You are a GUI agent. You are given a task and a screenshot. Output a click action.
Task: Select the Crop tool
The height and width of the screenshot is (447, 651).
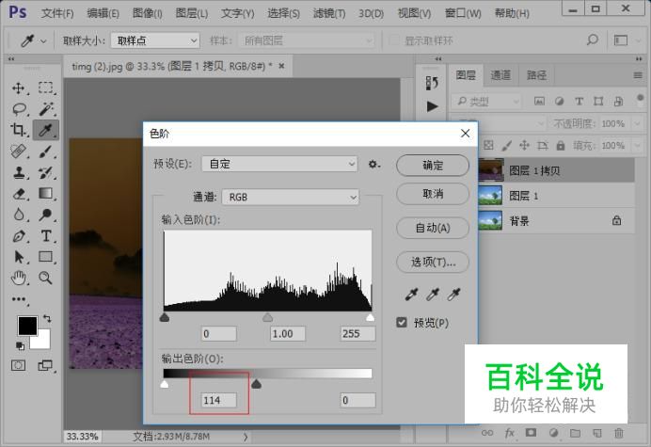[18, 130]
